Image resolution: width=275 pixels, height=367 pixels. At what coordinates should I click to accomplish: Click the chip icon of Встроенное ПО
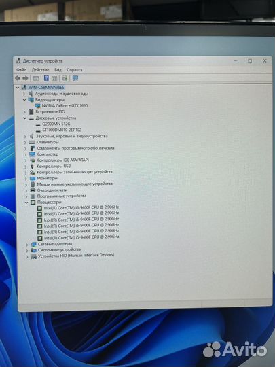31,112
